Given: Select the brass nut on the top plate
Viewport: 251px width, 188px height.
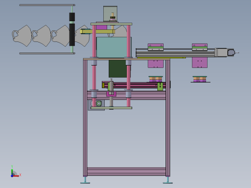Looking at the screenshot, I should click(x=113, y=17).
